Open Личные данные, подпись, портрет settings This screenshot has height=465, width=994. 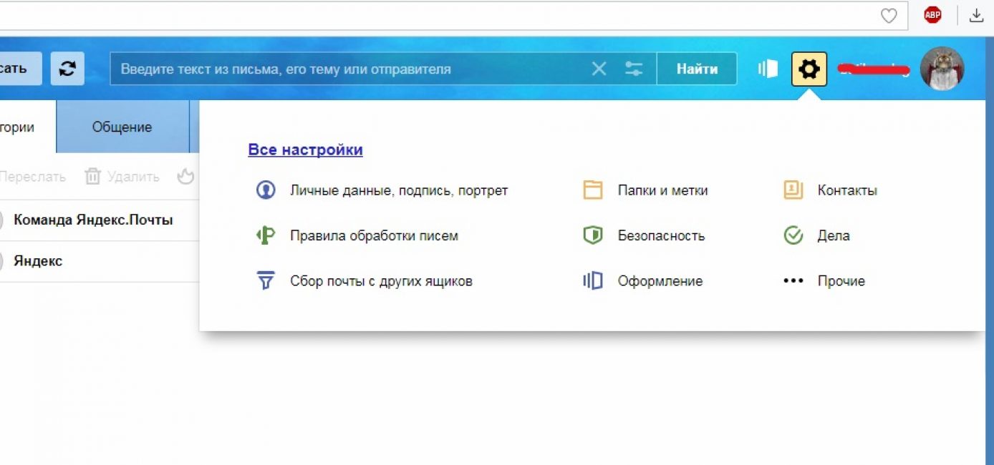click(399, 190)
